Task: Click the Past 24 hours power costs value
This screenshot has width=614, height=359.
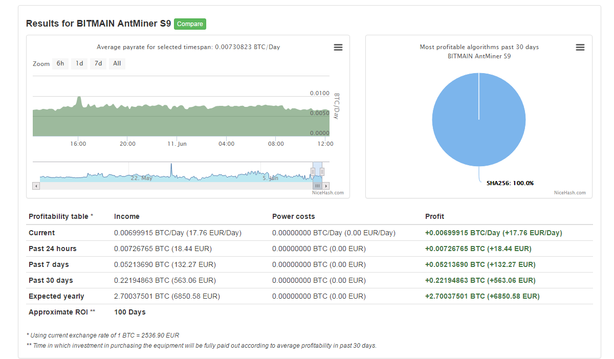Action: pyautogui.click(x=319, y=249)
